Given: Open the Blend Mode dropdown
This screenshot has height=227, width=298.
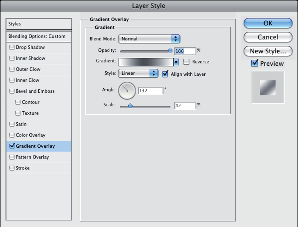Looking at the screenshot, I should point(149,39).
